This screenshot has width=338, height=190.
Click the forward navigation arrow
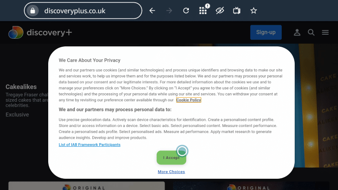tap(169, 10)
